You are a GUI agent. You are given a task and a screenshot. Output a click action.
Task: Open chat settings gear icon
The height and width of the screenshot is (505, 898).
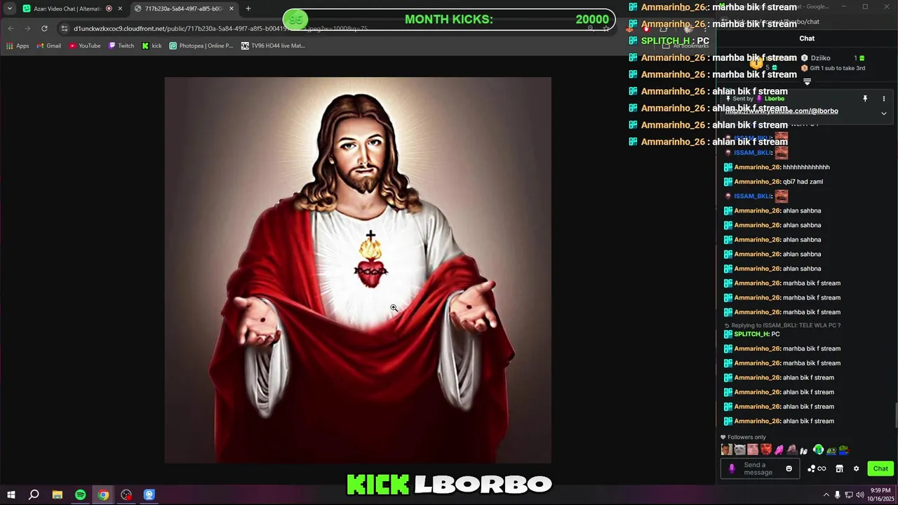pos(856,469)
